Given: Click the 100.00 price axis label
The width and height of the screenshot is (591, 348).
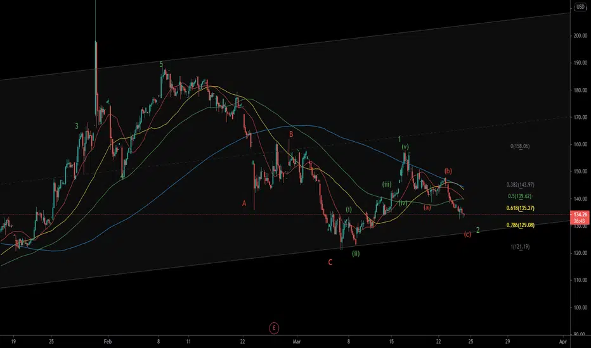Looking at the screenshot, I should point(580,308).
